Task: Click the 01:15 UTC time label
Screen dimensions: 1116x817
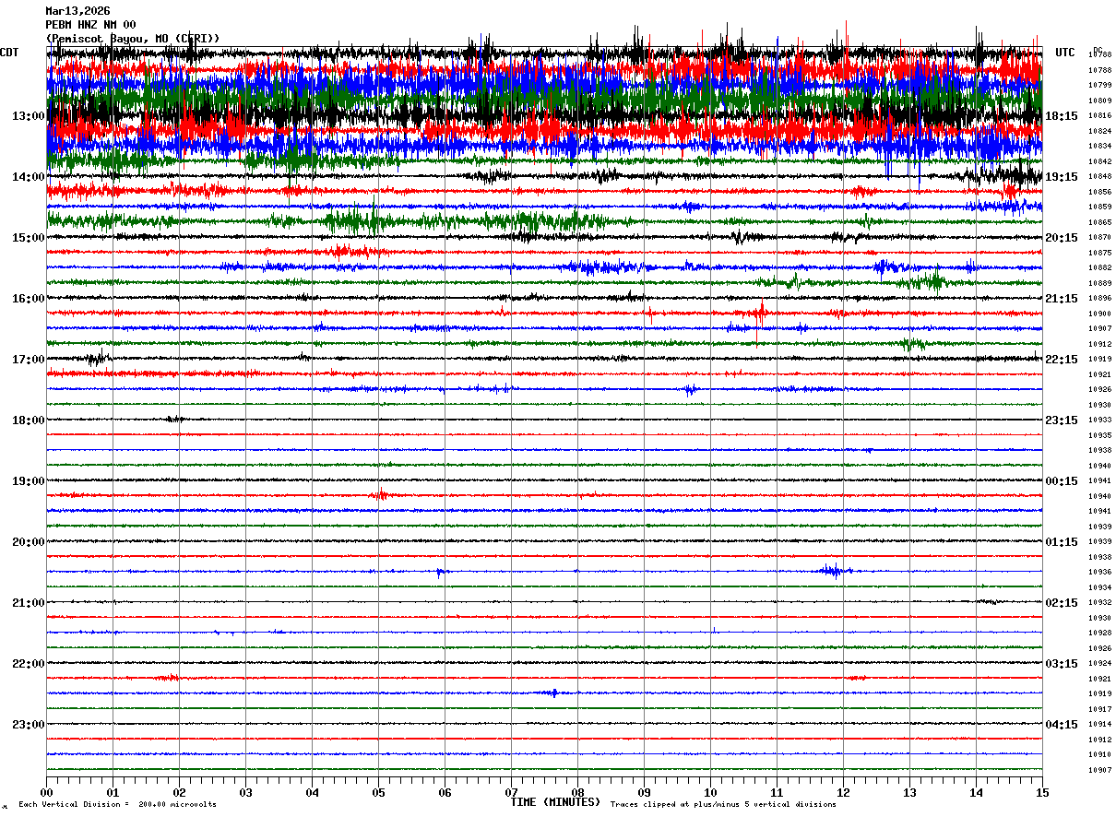Action: [x=1062, y=542]
